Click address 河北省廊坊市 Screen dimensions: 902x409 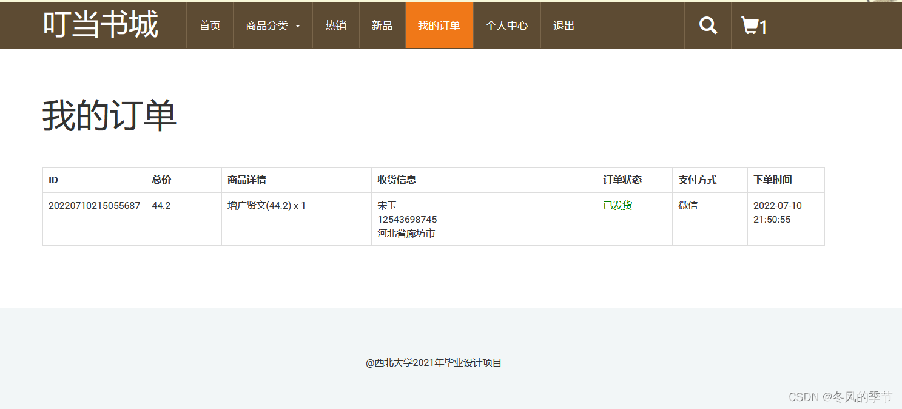(406, 234)
